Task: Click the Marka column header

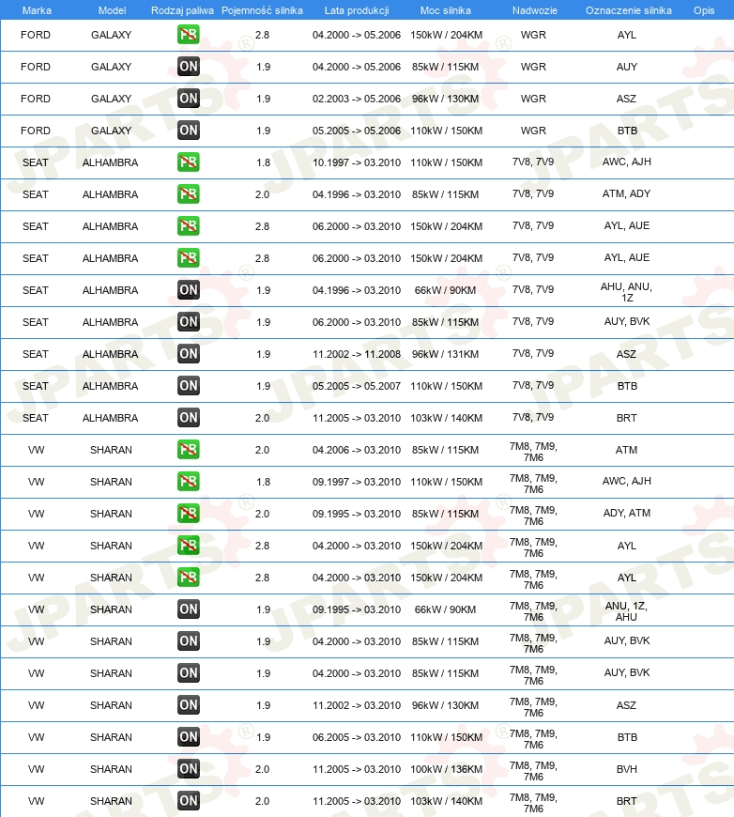Action: click(37, 10)
